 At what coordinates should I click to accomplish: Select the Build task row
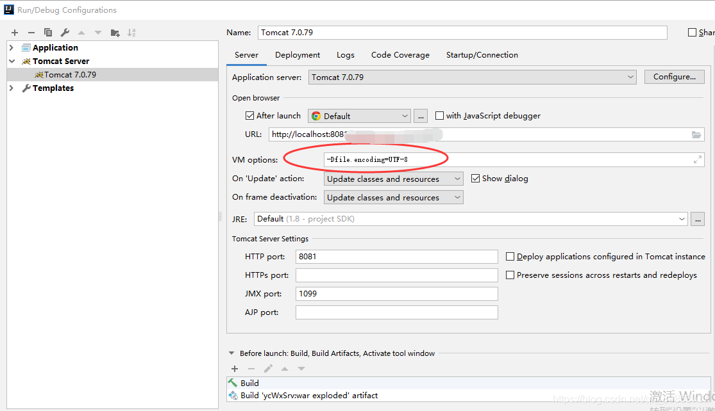point(469,383)
